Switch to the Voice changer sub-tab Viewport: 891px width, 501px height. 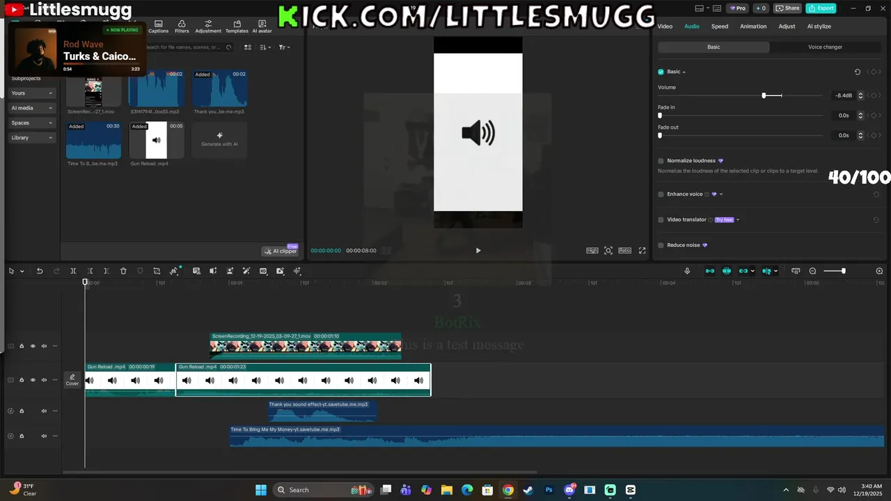coord(825,47)
